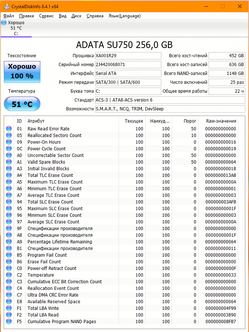
Task: Open the Файл menu
Action: (x=9, y=16)
